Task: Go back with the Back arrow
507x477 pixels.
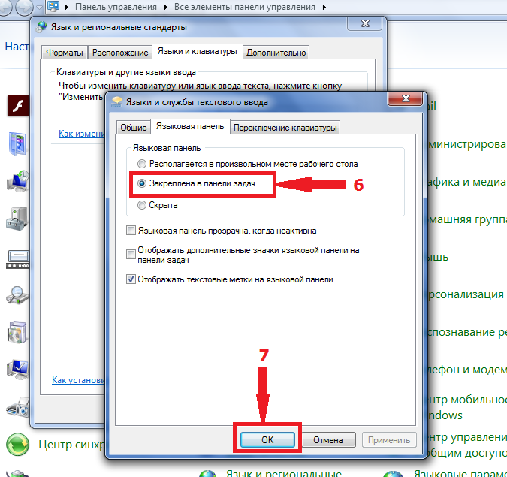Action: tap(5, 7)
